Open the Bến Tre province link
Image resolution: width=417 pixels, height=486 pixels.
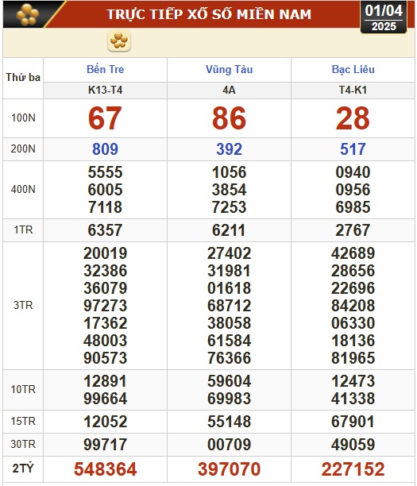click(105, 69)
